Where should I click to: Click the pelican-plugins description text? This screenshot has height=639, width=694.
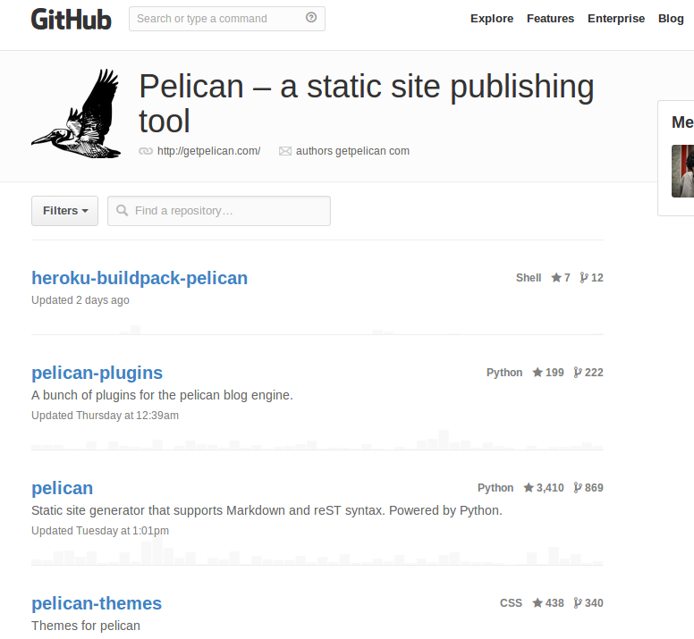pos(162,395)
